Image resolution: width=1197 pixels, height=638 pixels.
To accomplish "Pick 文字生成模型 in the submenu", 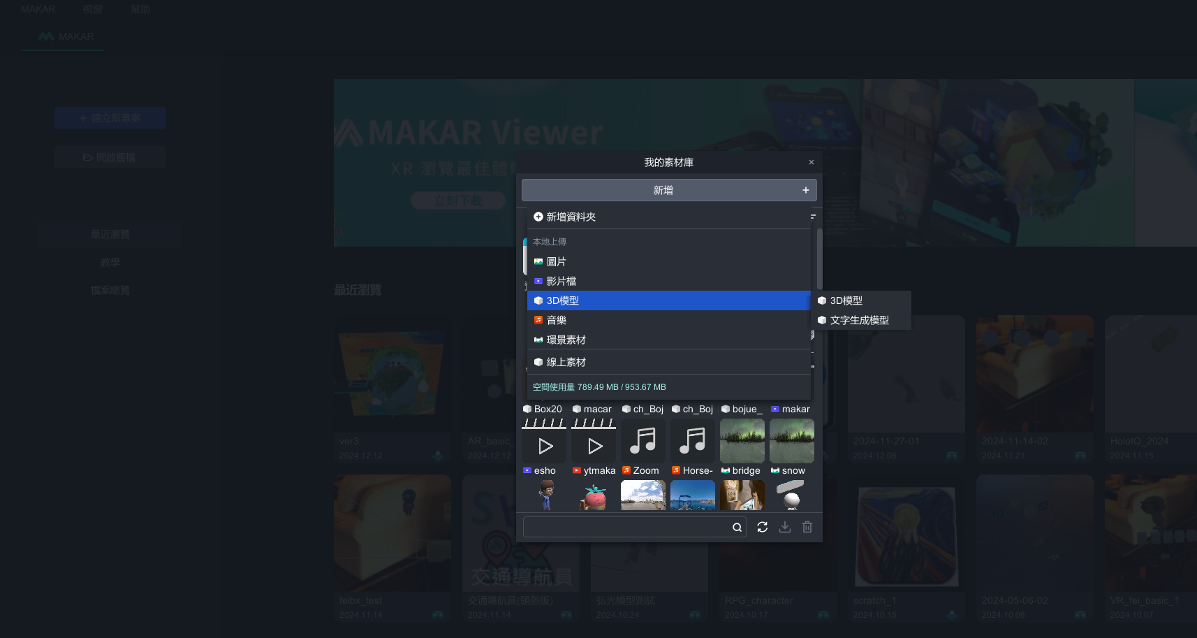I will click(x=859, y=320).
